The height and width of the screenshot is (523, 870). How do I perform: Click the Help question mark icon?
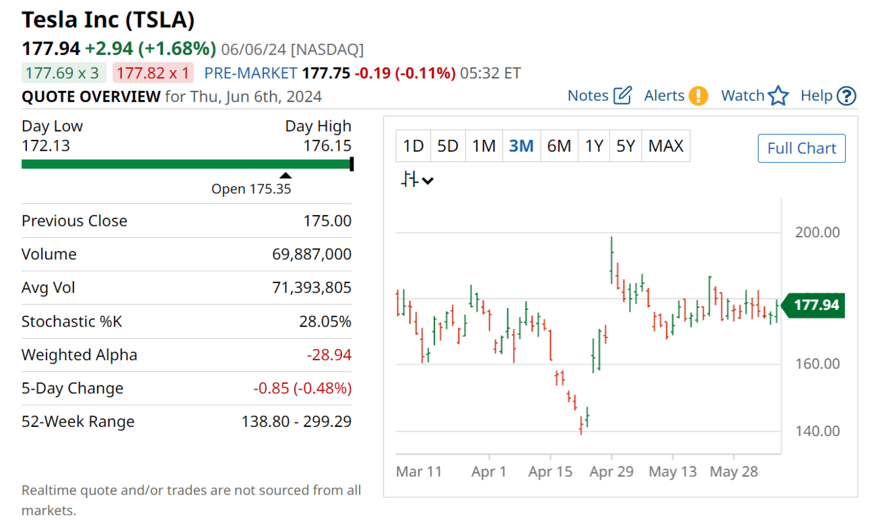point(846,96)
